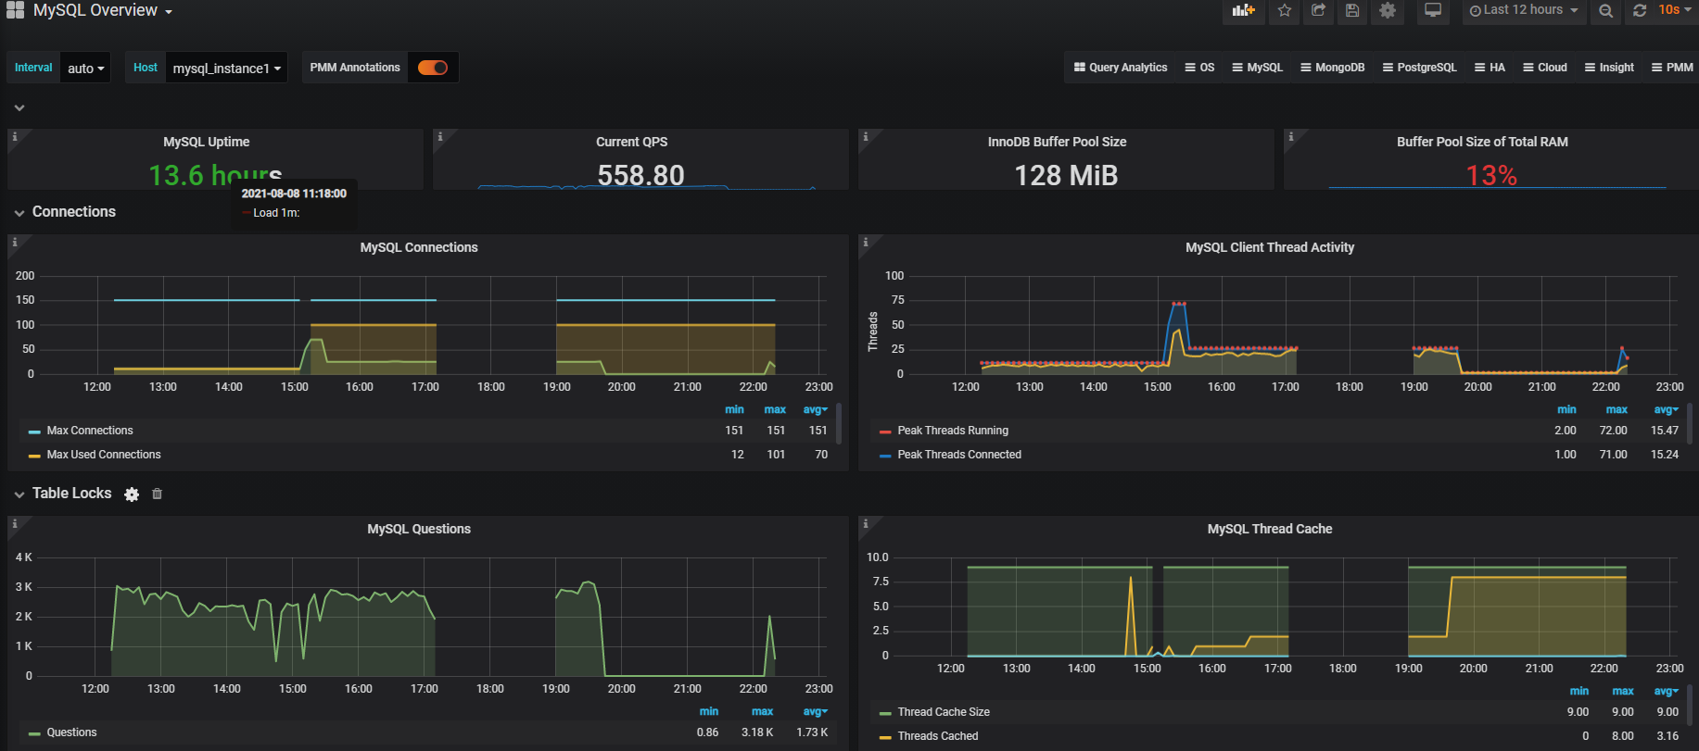Screen dimensions: 1699x751
Task: Sort Client Thread Activity legend by min
Action: [x=1566, y=409]
